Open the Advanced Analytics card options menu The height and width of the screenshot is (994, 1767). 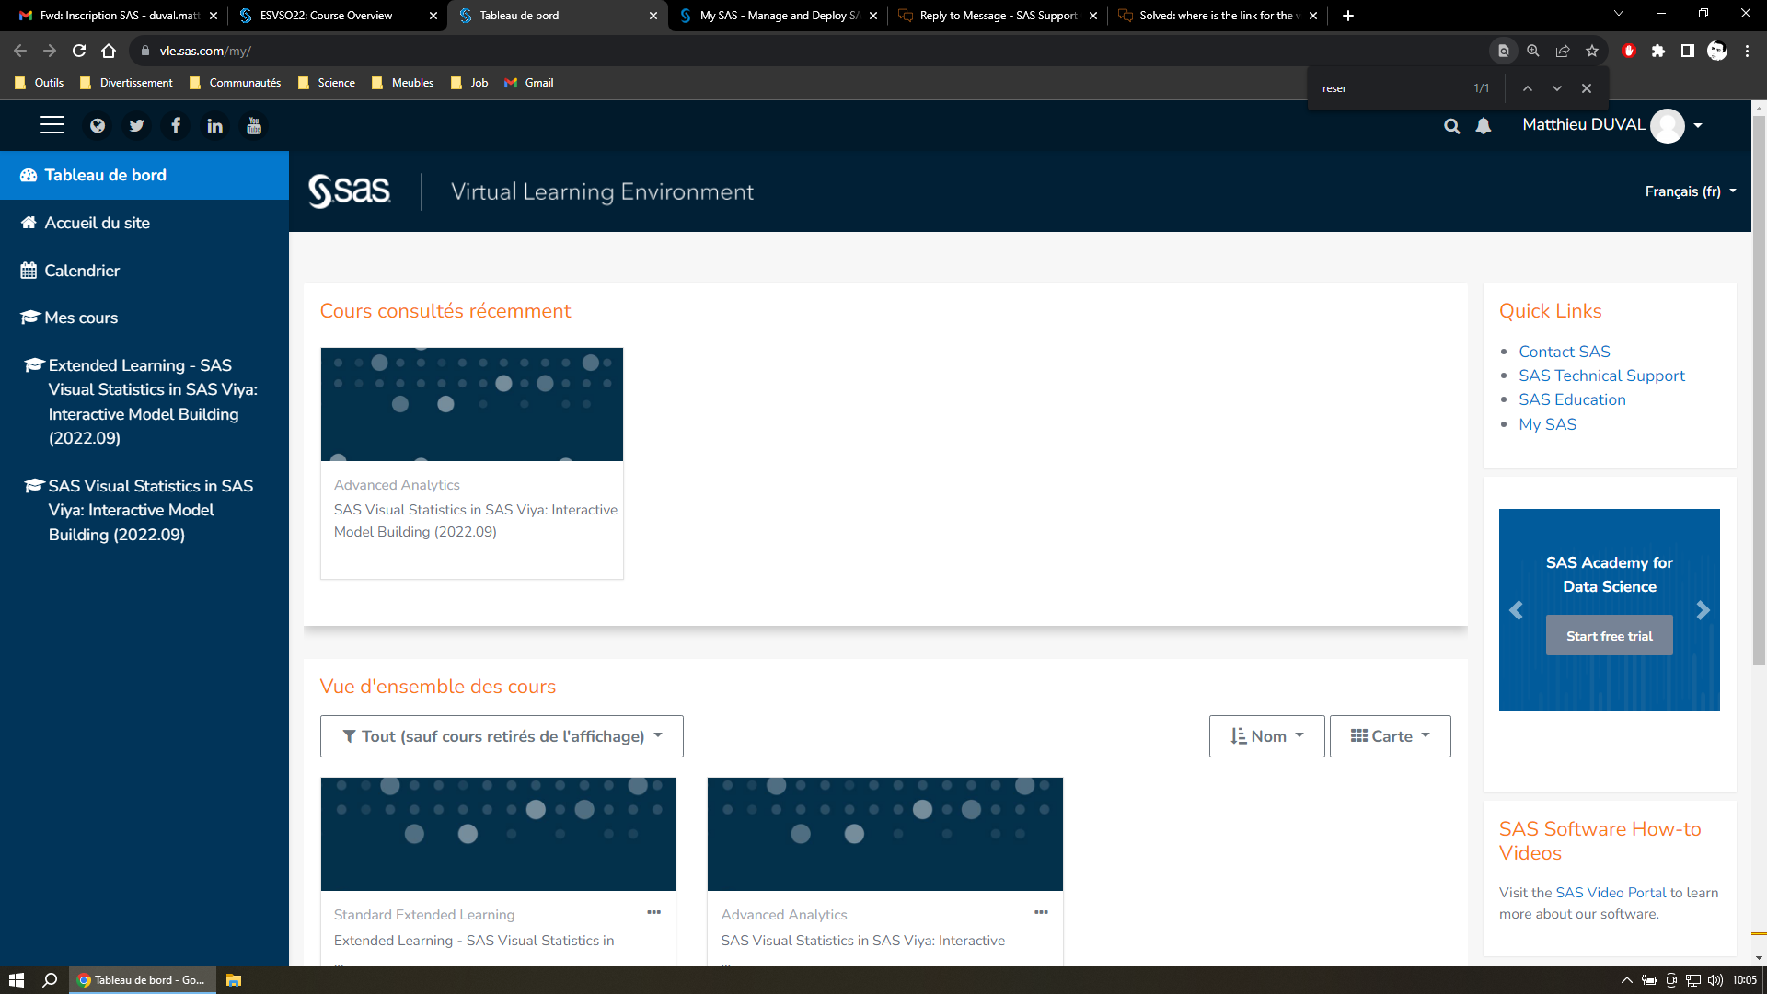pos(1042,911)
